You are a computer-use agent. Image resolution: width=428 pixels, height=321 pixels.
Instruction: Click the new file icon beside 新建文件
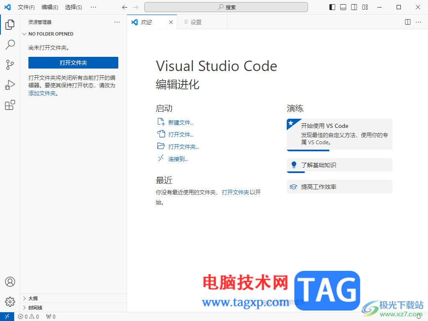161,122
